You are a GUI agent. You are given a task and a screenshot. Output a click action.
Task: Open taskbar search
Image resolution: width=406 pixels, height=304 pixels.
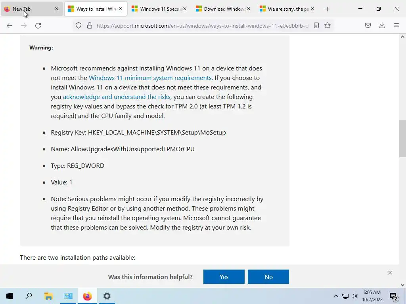29,296
